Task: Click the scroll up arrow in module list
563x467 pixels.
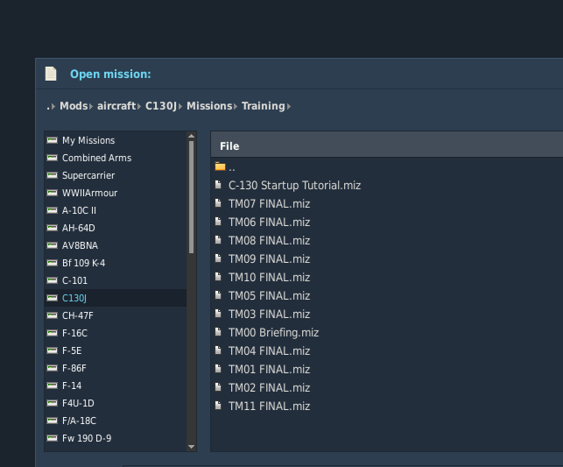Action: click(192, 136)
